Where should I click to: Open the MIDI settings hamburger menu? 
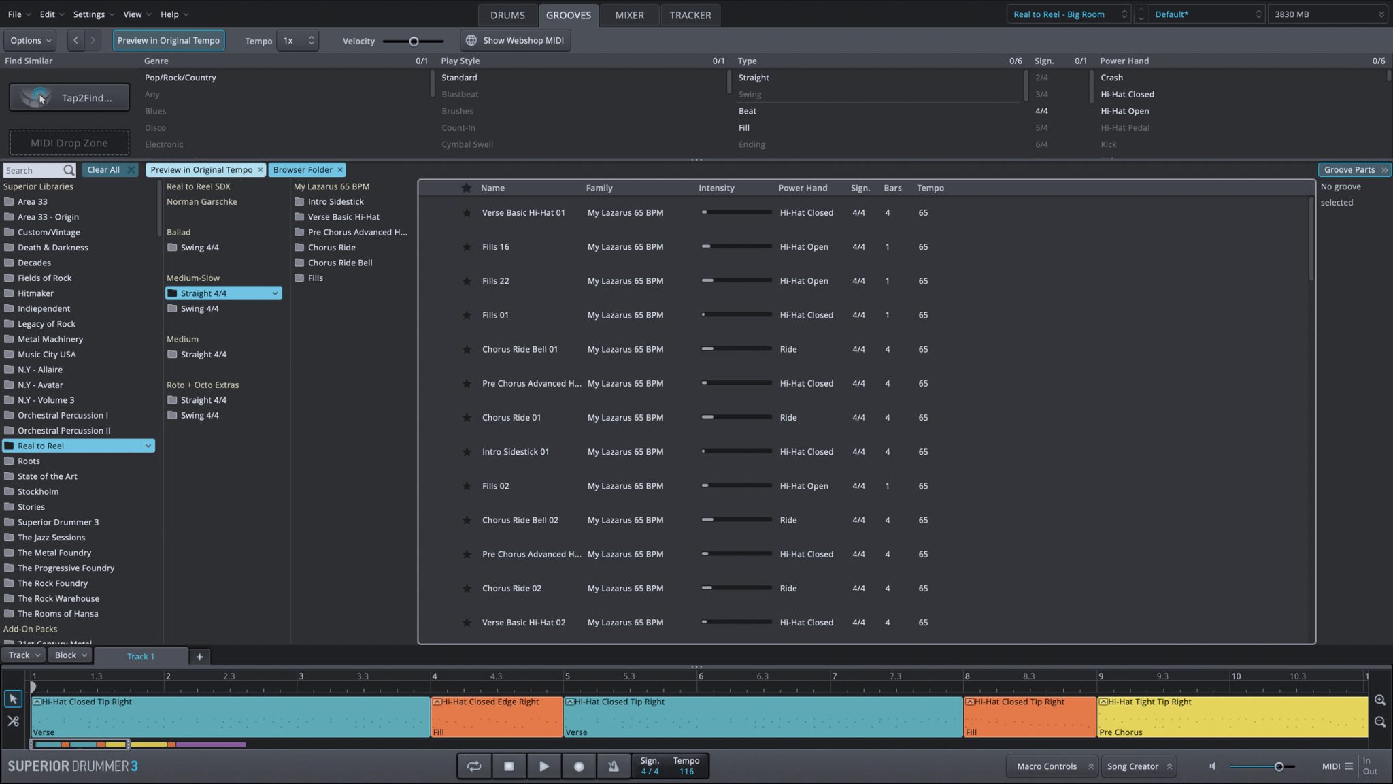coord(1349,766)
